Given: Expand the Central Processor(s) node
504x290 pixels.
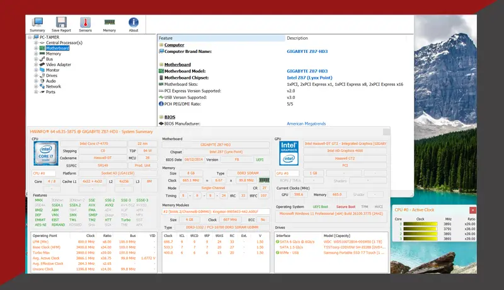Looking at the screenshot, I should 36,43.
